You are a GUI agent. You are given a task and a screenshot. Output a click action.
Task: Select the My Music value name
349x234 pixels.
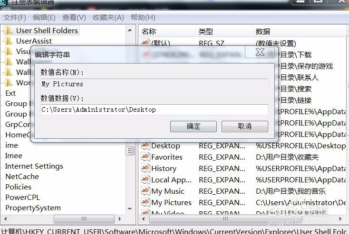[168, 191]
